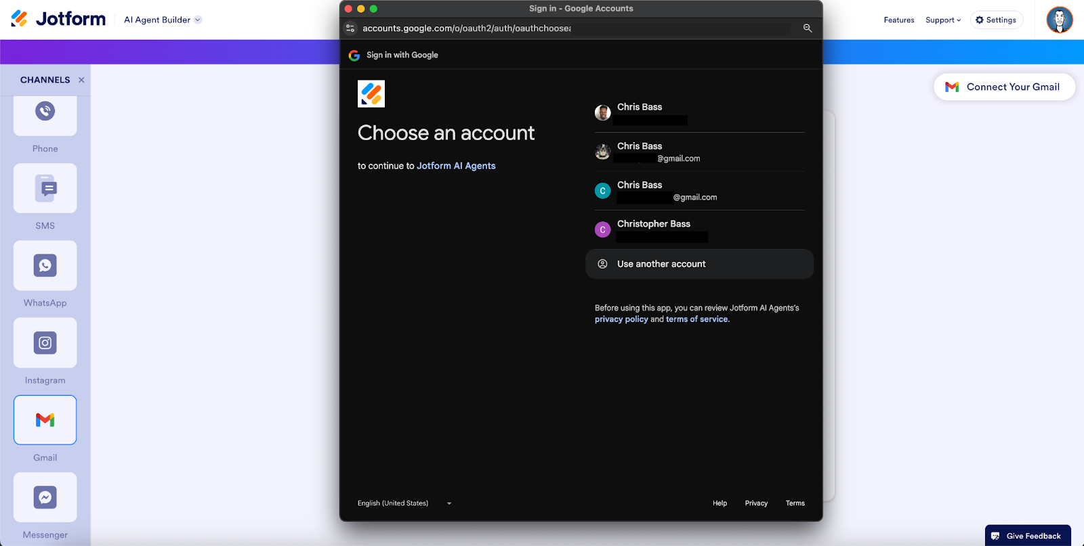
Task: Open the English (United States) language selector
Action: tap(404, 503)
